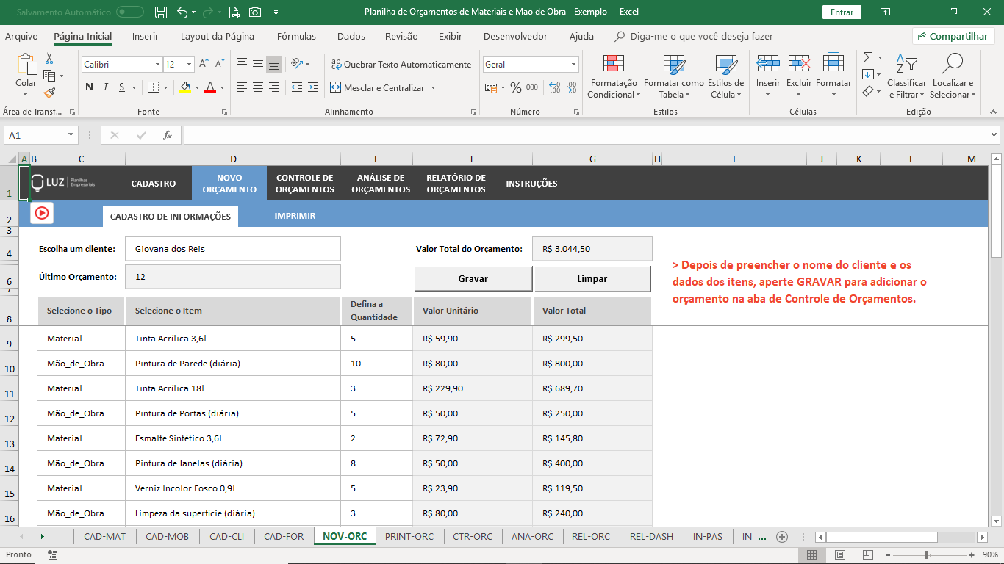Apply the red font color
Image resolution: width=1004 pixels, height=564 pixels.
click(210, 87)
